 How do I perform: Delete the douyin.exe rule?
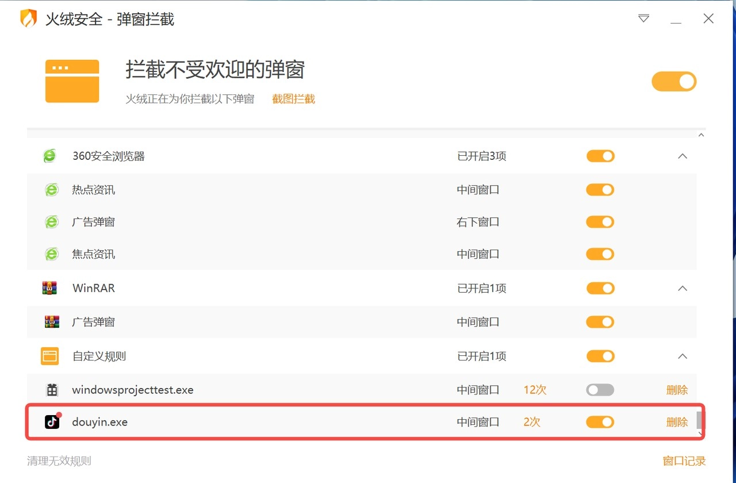click(677, 422)
